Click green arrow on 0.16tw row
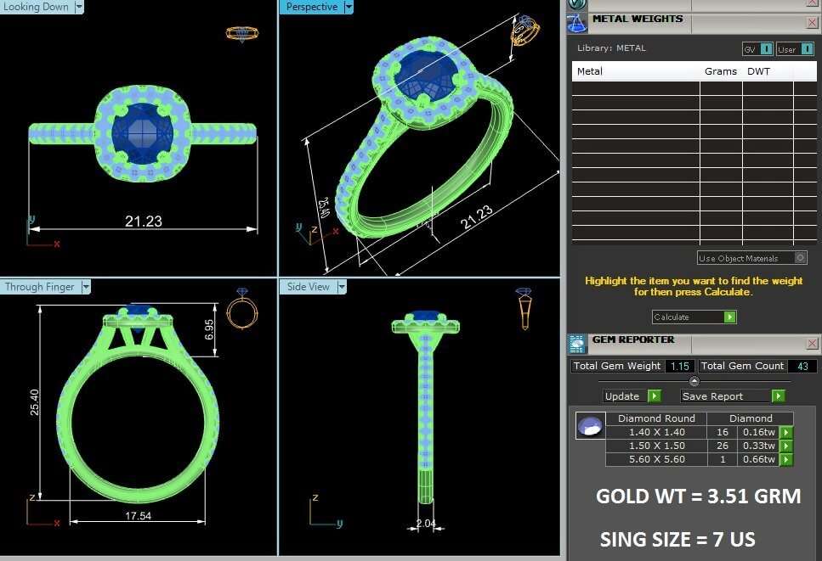Viewport: 822px width, 561px height. point(786,433)
